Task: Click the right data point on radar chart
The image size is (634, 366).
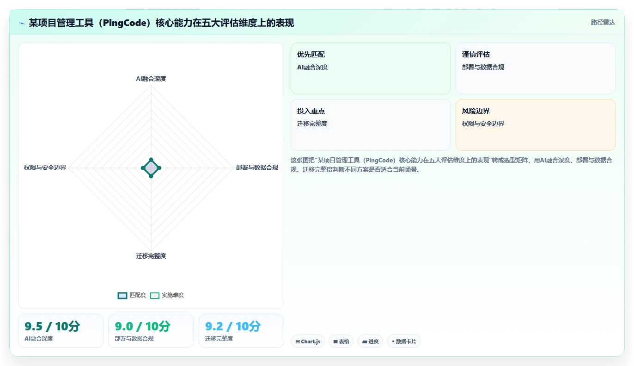Action: click(x=159, y=168)
